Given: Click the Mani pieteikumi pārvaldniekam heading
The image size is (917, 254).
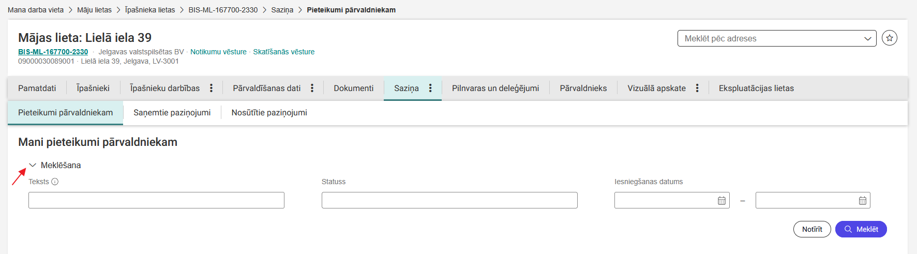Looking at the screenshot, I should pos(98,142).
